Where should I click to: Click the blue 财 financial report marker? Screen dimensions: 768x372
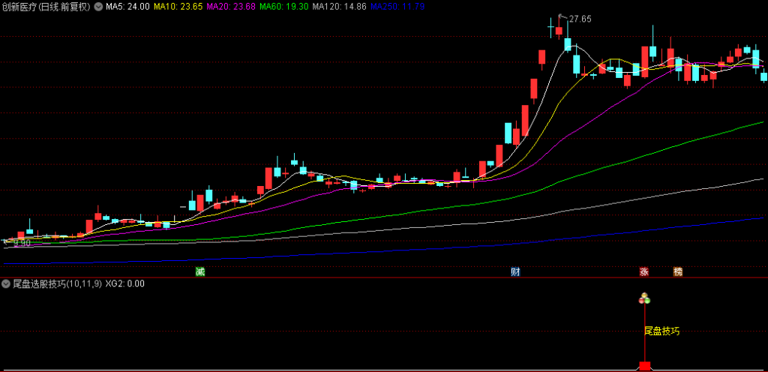(515, 271)
